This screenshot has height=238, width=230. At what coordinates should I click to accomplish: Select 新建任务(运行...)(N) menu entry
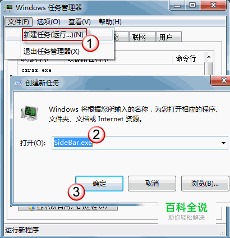[54, 35]
